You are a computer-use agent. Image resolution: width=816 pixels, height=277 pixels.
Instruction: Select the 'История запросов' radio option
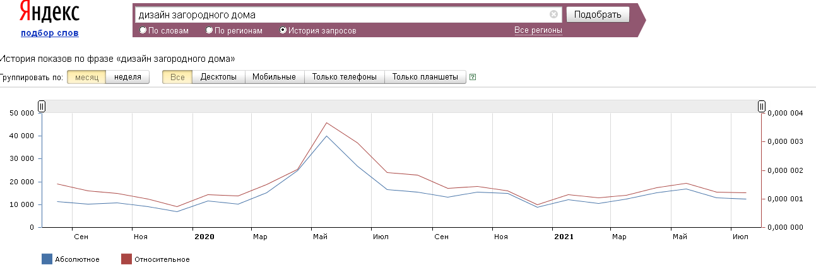tap(283, 30)
